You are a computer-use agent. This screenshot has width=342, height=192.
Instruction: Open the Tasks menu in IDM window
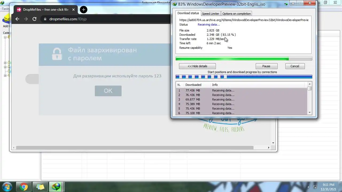coord(5,9)
